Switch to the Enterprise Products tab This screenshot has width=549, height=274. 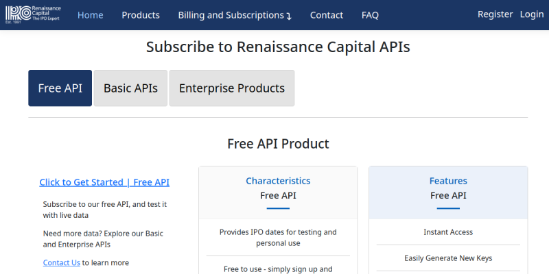[x=232, y=88]
